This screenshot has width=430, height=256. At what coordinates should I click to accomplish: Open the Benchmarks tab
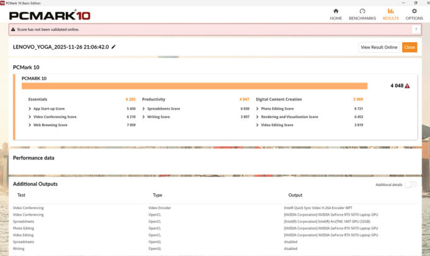click(362, 15)
